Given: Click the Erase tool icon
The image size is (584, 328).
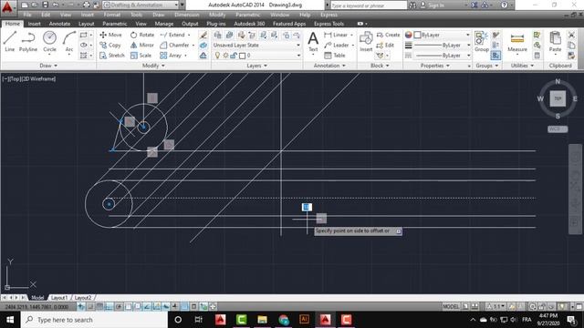Looking at the screenshot, I should [203, 35].
